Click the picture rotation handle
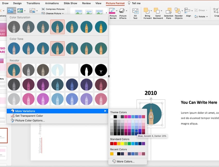Viewport: 219px width, 167px height. [151, 99]
